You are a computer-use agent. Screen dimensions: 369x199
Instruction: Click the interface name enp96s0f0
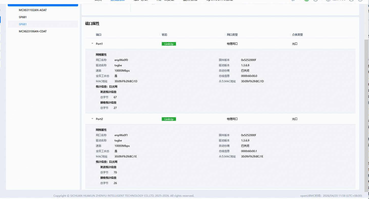pyautogui.click(x=121, y=60)
